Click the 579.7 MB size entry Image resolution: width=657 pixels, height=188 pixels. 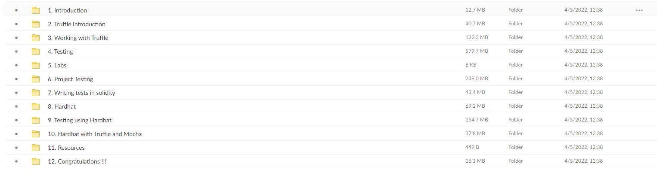tap(477, 51)
